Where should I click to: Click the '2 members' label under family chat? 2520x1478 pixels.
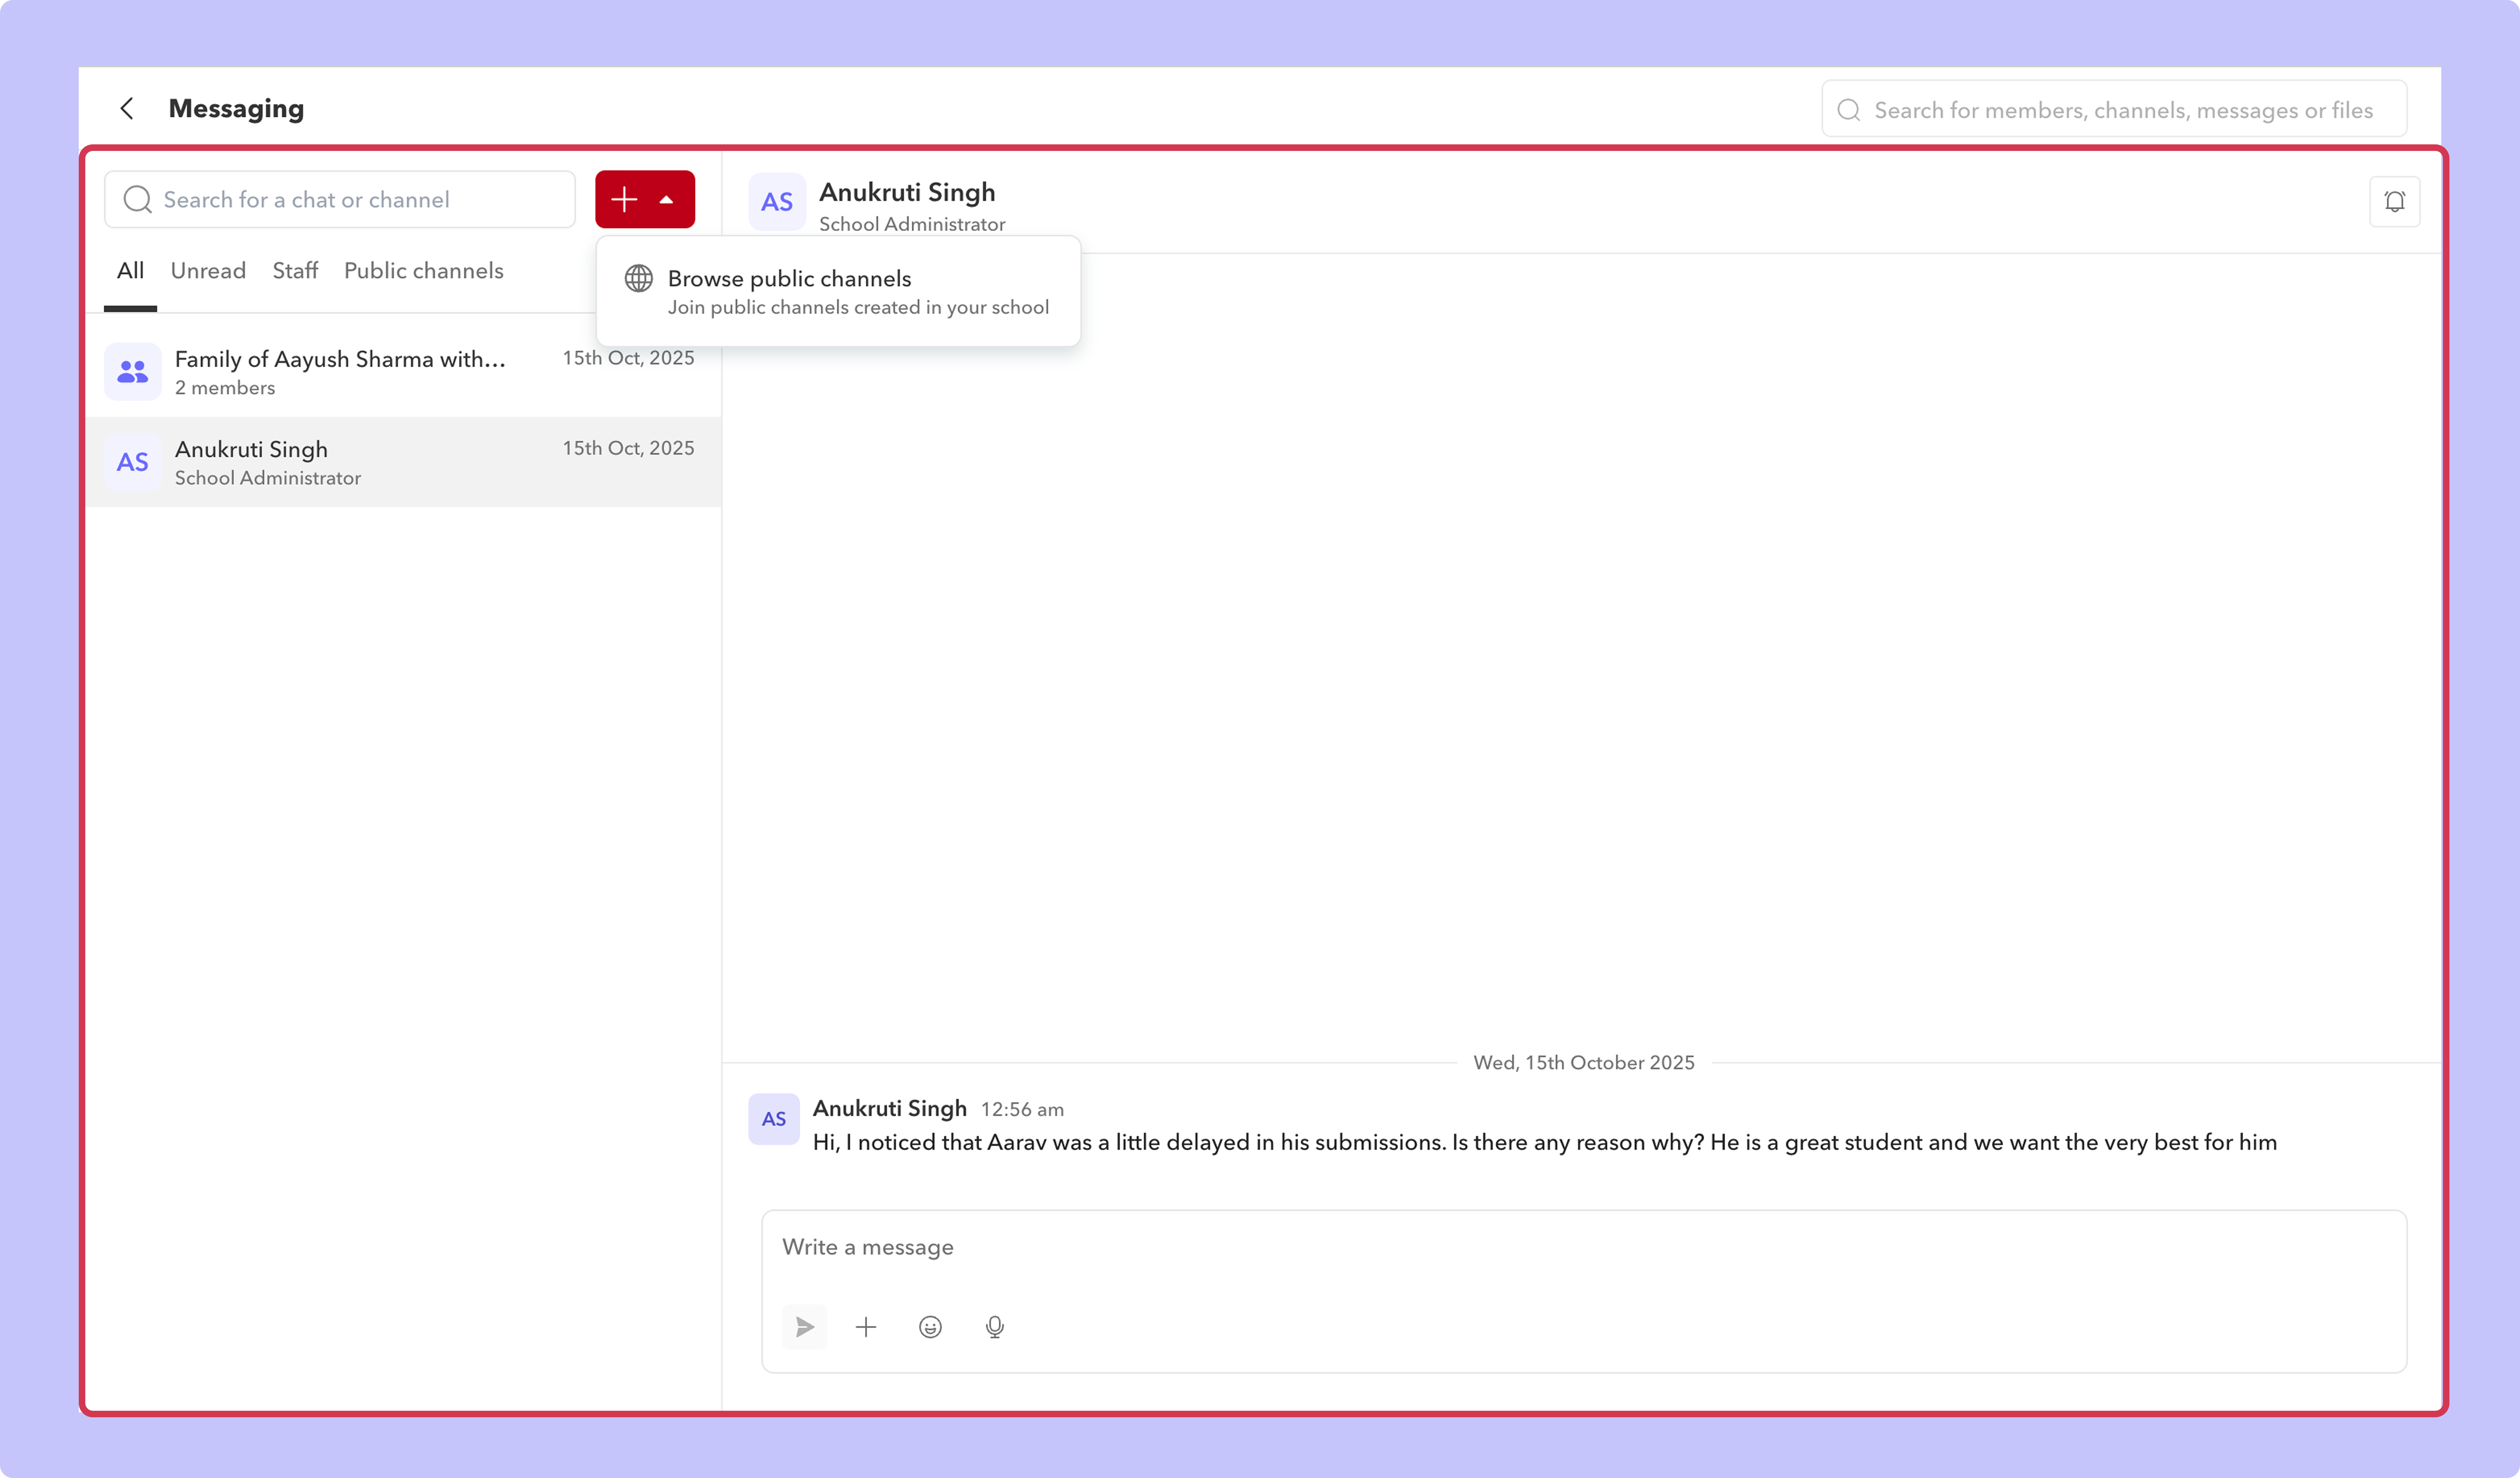coord(225,388)
